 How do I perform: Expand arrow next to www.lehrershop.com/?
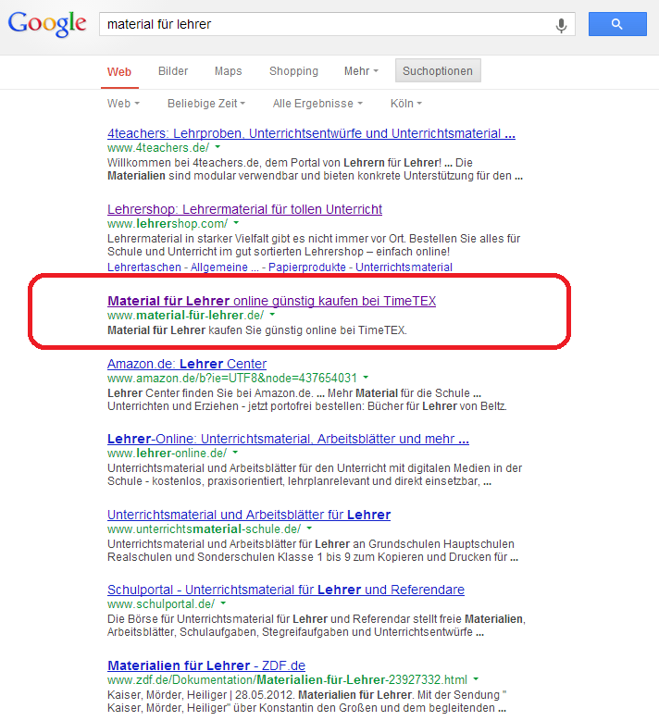(x=236, y=223)
